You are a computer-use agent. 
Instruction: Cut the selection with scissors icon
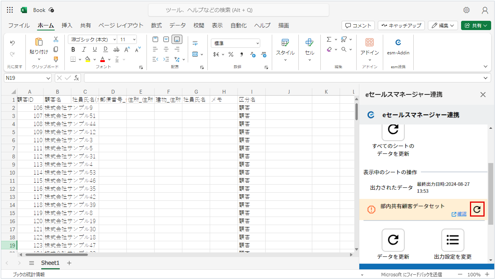pyautogui.click(x=56, y=39)
